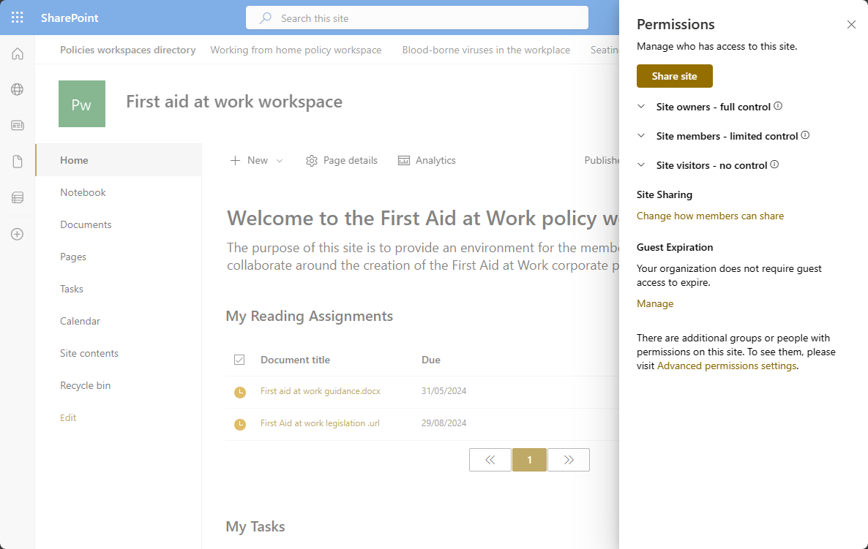This screenshot has height=549, width=868.
Task: Go to Policies workspaces directory
Action: [127, 50]
